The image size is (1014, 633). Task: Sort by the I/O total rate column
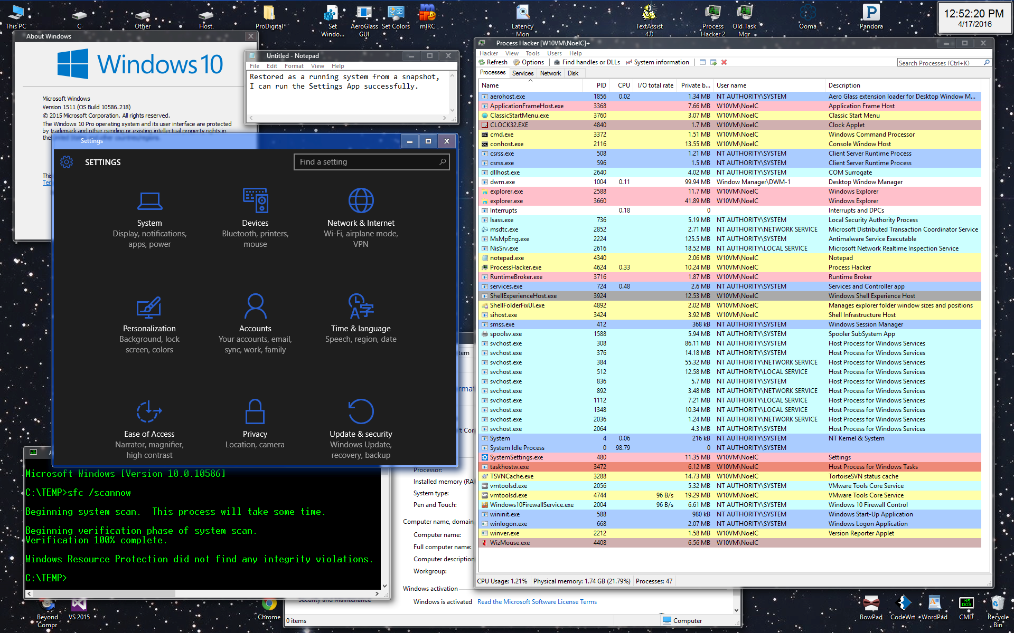pos(655,85)
